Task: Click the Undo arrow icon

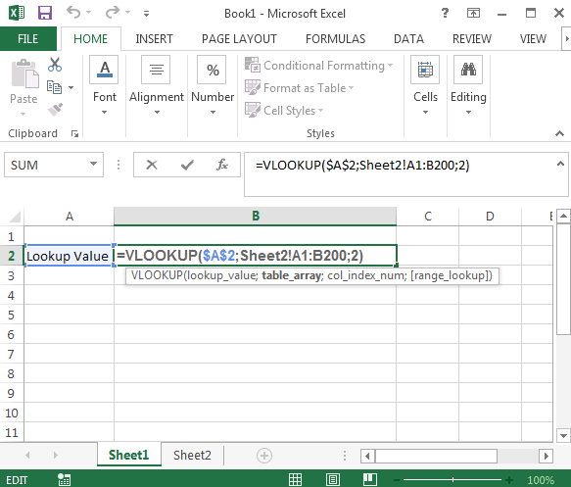Action: click(x=73, y=13)
